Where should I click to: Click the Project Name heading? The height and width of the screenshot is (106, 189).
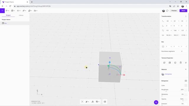(x=6, y=19)
